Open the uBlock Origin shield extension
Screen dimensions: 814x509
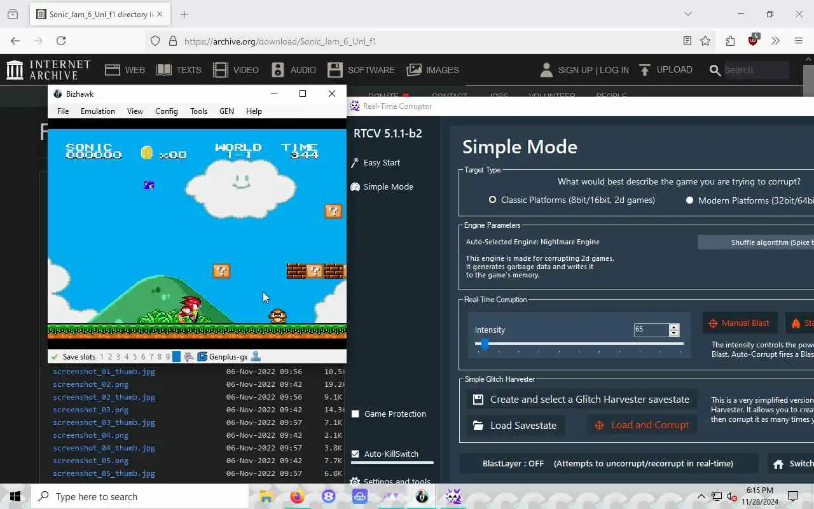(x=754, y=40)
